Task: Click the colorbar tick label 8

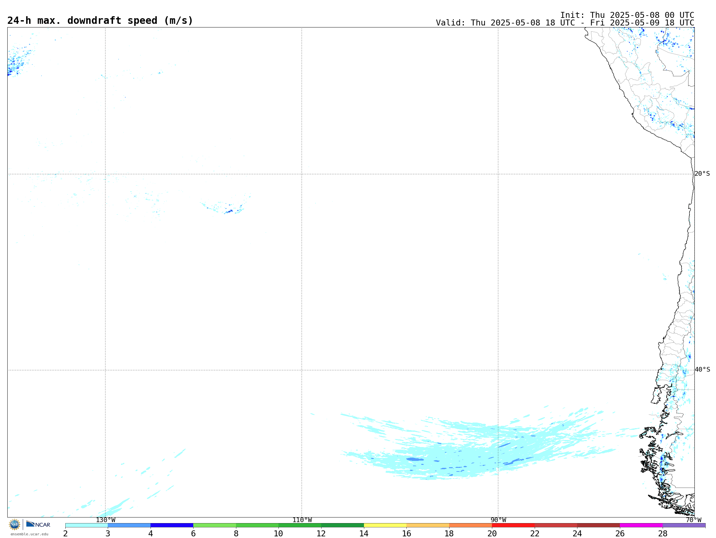Action: [236, 534]
